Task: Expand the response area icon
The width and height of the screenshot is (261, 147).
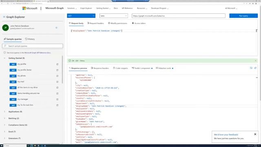Action: click(x=251, y=68)
